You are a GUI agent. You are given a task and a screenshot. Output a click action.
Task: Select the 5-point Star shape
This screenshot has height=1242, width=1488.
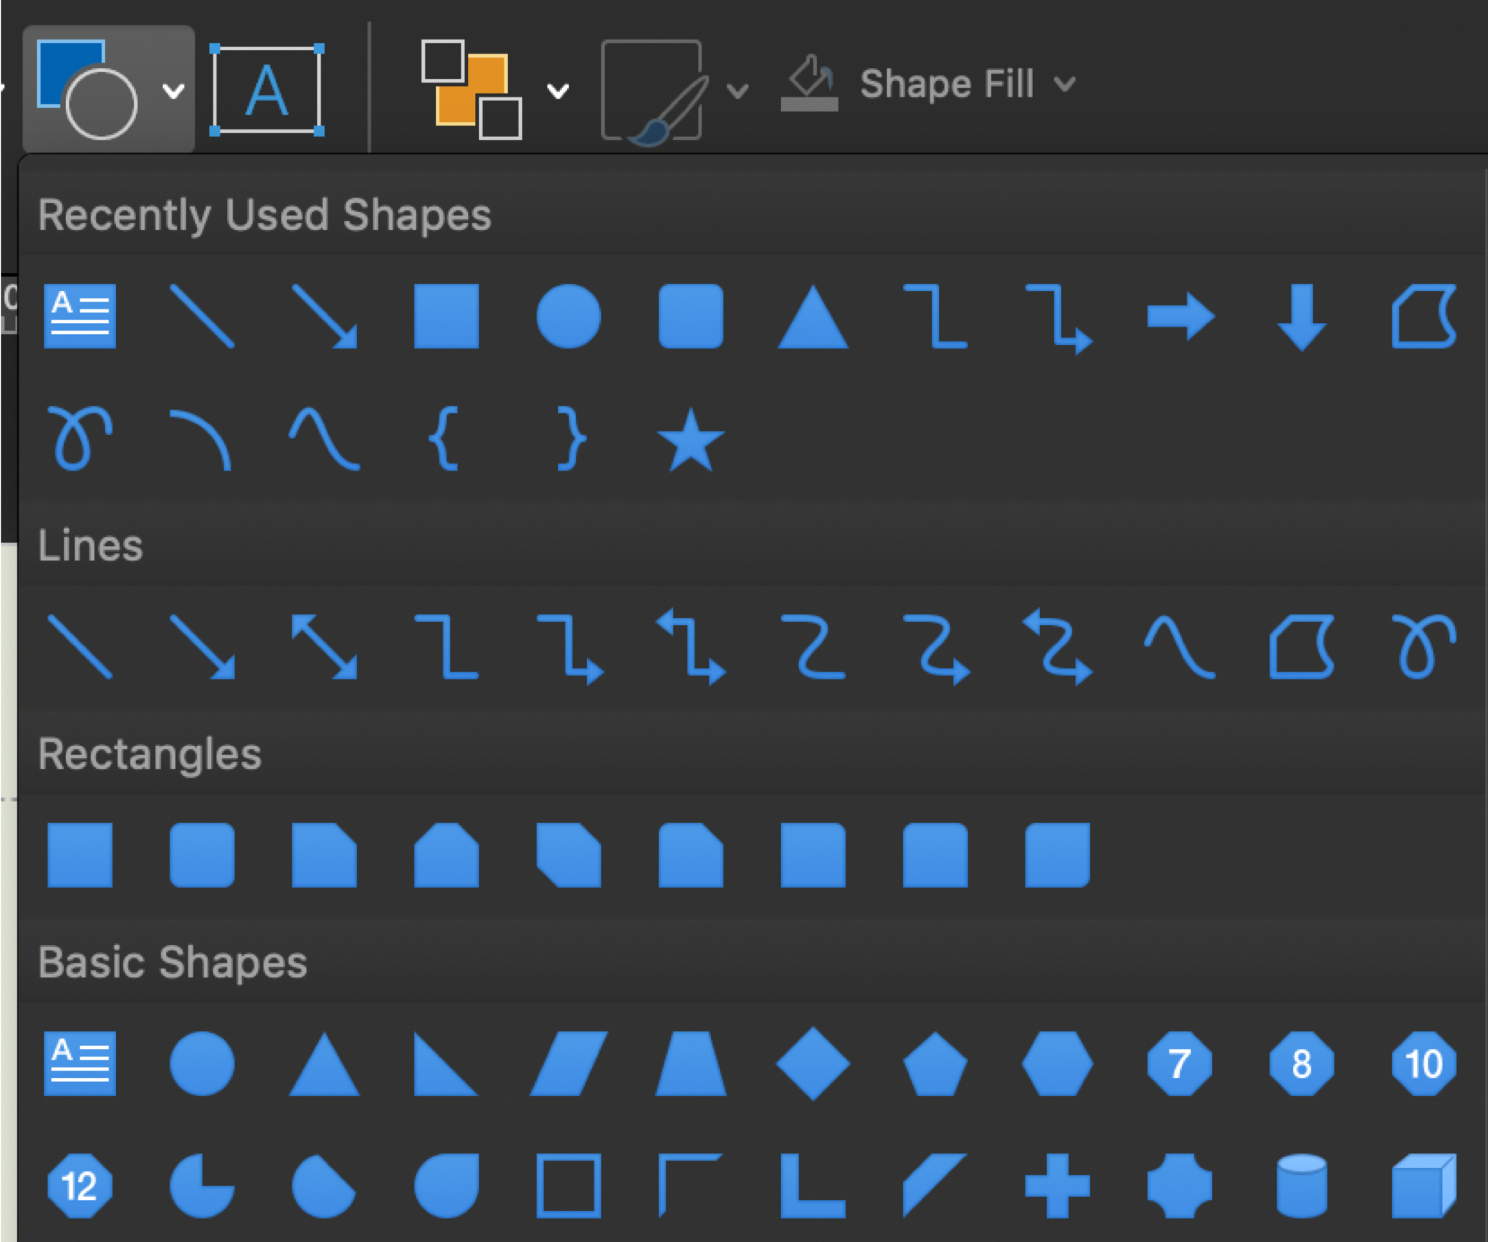691,440
